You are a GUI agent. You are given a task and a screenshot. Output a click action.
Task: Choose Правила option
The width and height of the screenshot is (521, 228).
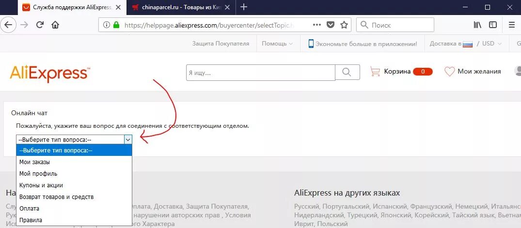(74, 220)
